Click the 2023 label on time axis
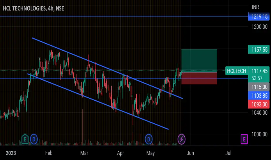271x160 pixels. [x=11, y=153]
